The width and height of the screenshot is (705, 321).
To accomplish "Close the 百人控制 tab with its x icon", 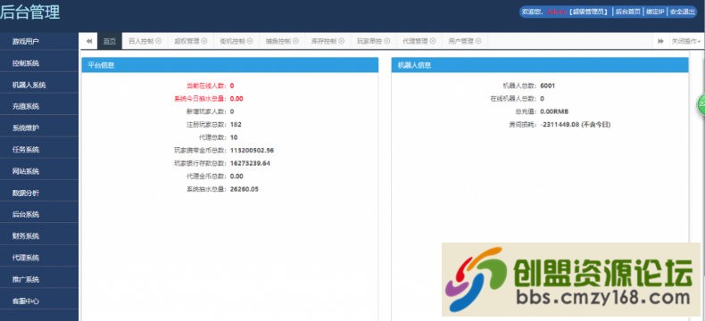I will 158,41.
